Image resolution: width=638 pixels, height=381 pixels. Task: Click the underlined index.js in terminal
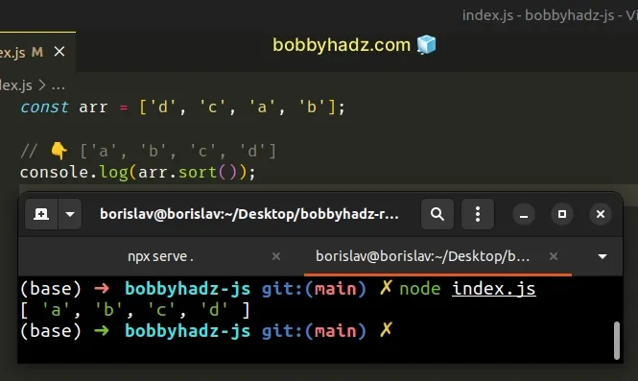tap(494, 289)
